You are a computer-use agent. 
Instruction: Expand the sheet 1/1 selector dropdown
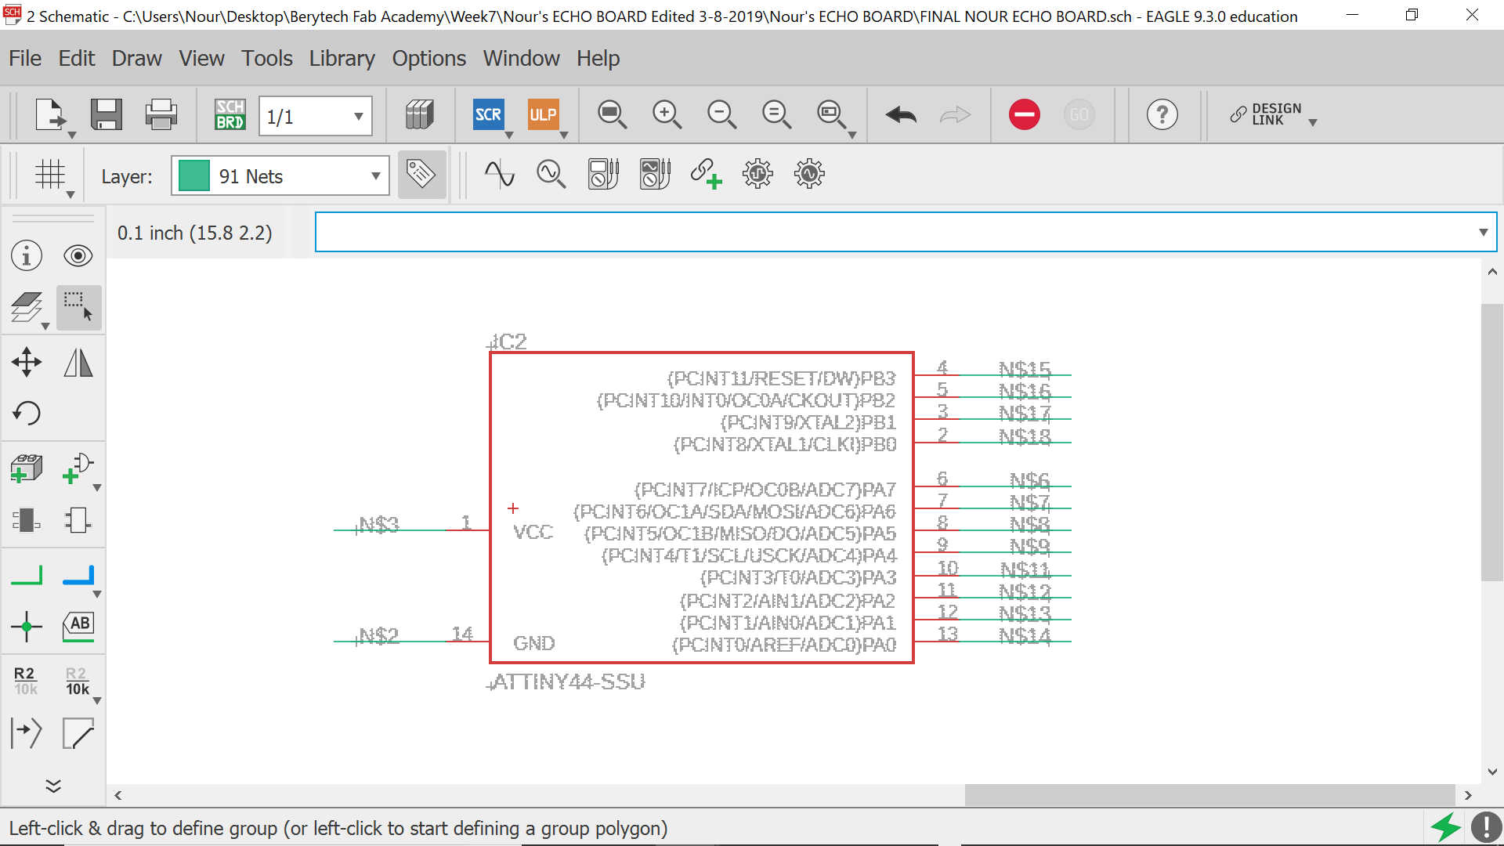pyautogui.click(x=358, y=117)
